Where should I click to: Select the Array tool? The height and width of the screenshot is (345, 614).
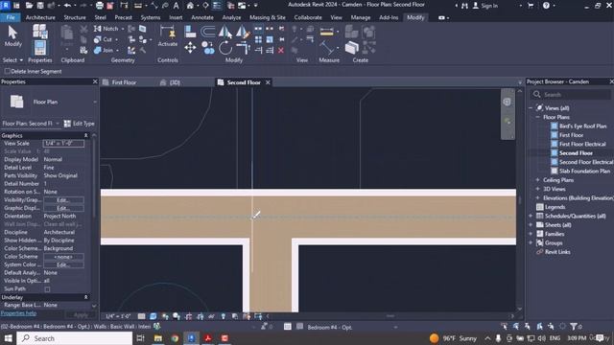click(258, 39)
